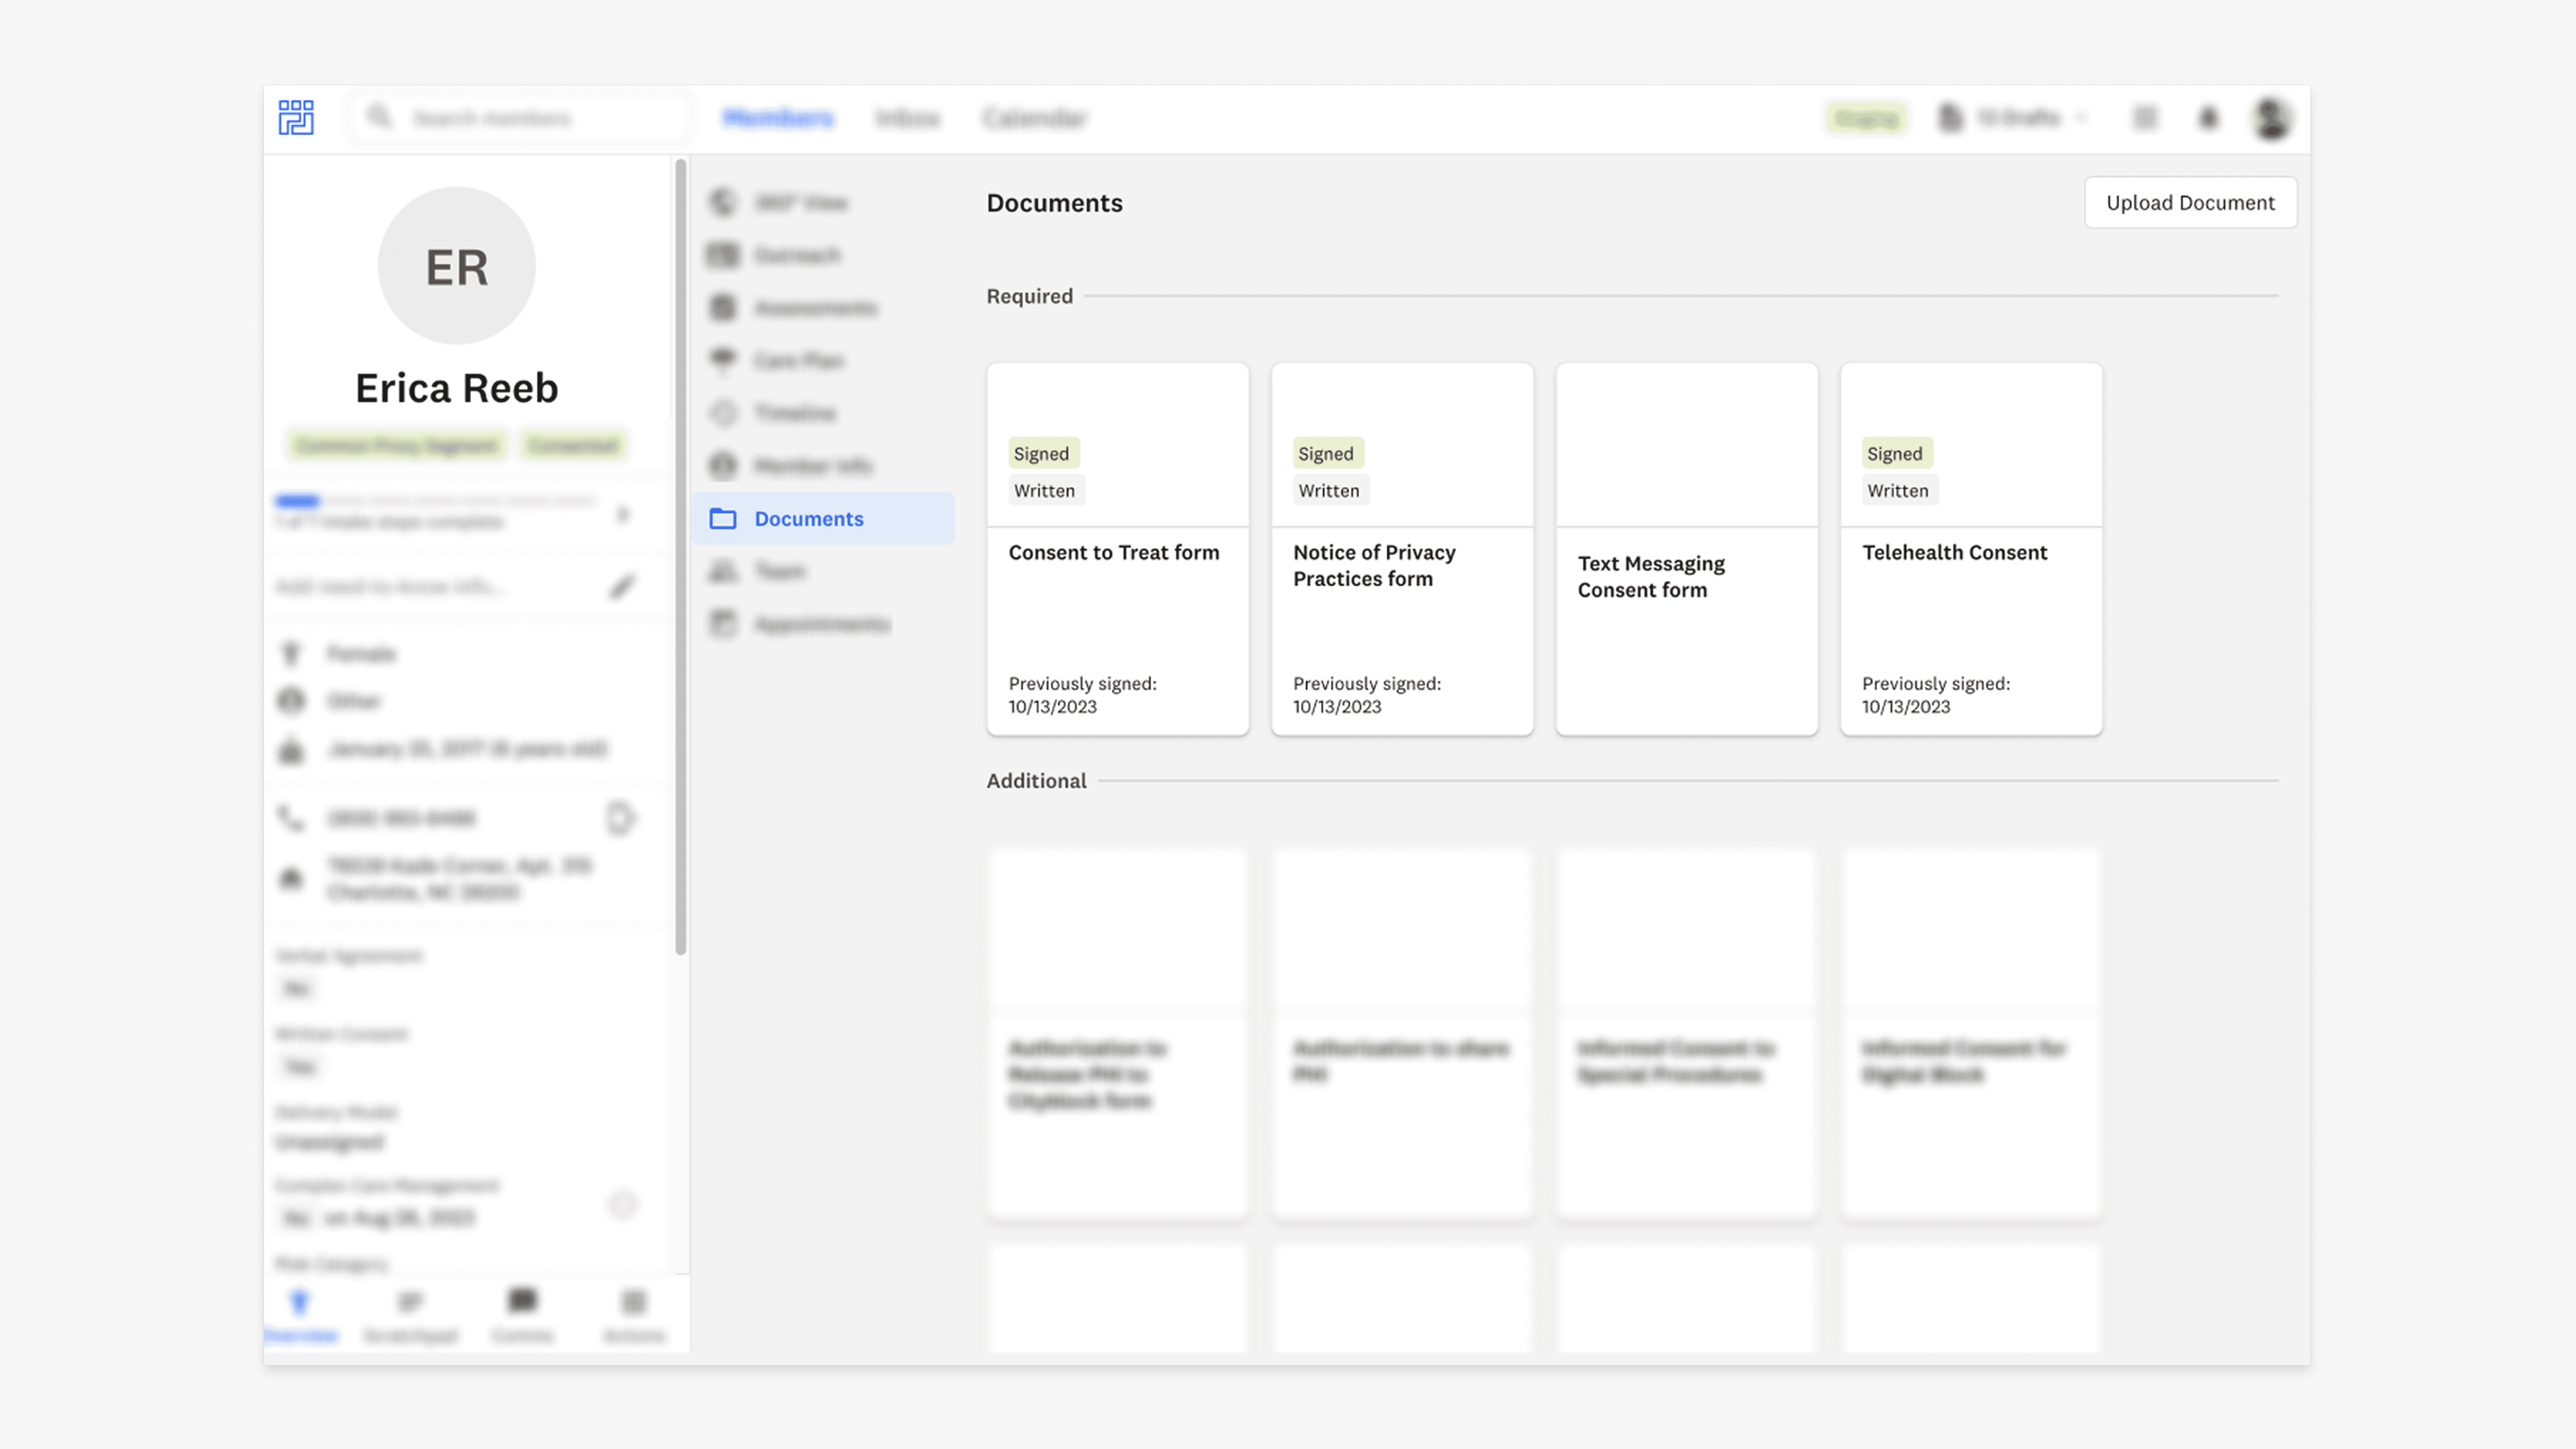Screen dimensions: 2576x1449
Task: Expand the intake steps complete chevron
Action: pyautogui.click(x=623, y=514)
